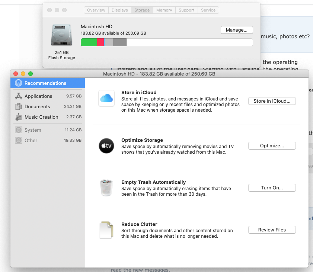
Task: Select System 11.24 GB row
Action: click(48, 130)
